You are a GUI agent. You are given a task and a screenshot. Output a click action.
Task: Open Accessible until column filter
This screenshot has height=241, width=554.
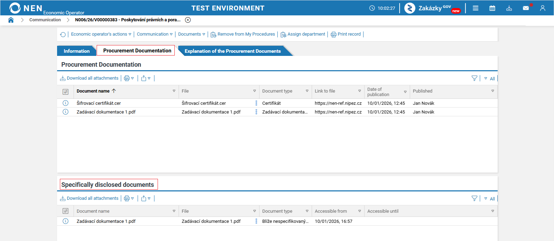493,211
